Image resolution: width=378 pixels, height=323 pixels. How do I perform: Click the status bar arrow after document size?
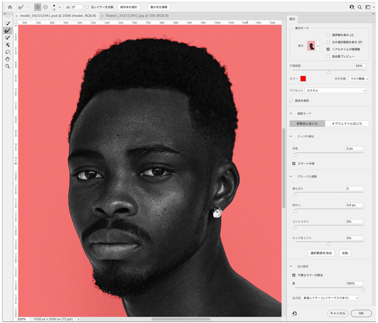(x=78, y=319)
